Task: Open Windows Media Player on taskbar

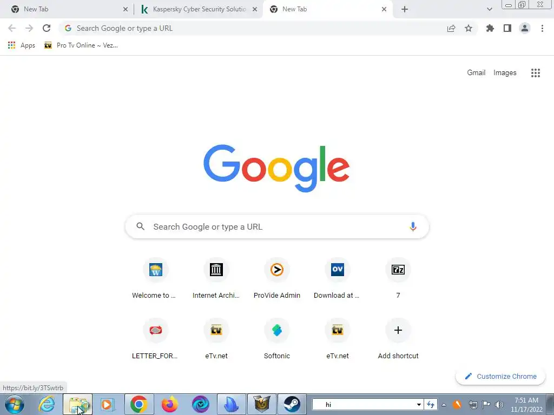Action: [108, 404]
